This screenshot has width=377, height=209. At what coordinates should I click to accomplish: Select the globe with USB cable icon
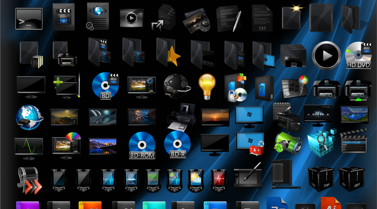29,117
